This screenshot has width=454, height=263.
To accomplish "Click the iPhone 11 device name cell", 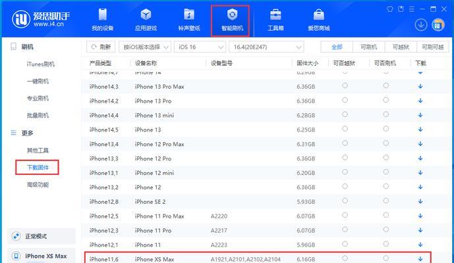I will coord(148,245).
